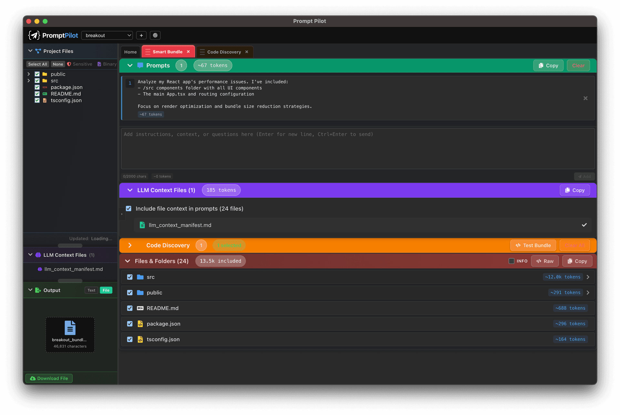Enable the INFO checkbox

tap(512, 261)
